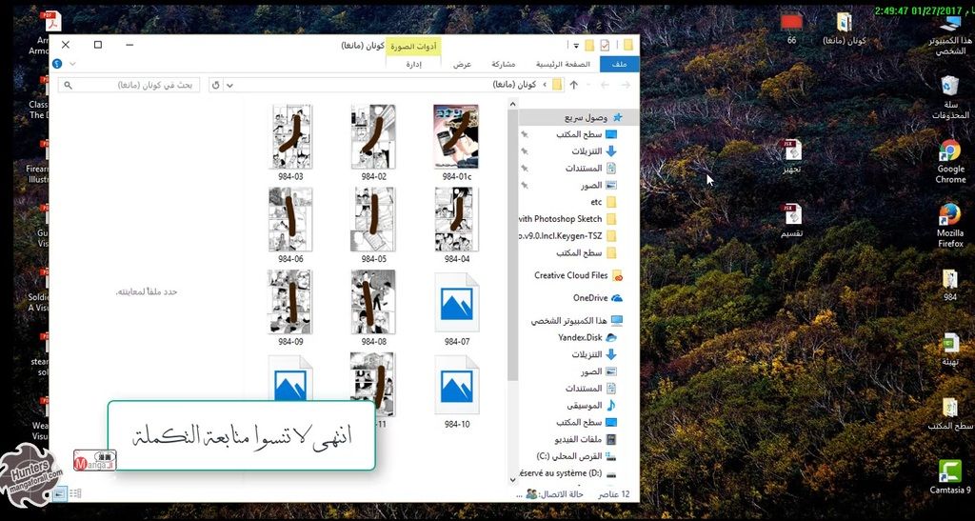
Task: Click the breadcrumb chevron before كونان (مانغا)
Action: (x=545, y=85)
